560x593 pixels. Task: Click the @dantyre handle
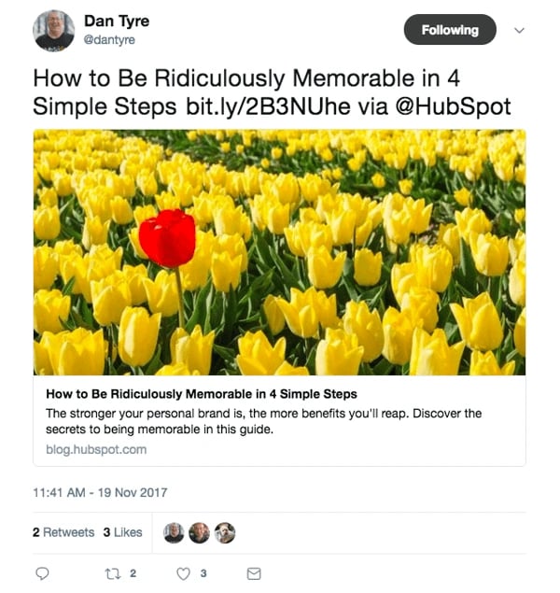tap(109, 40)
